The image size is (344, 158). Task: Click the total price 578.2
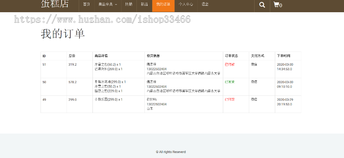tap(73, 82)
